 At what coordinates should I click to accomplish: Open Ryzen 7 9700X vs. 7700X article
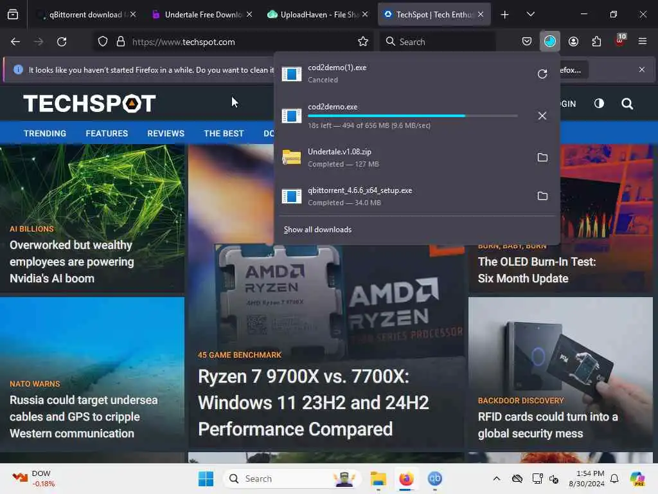coord(314,403)
